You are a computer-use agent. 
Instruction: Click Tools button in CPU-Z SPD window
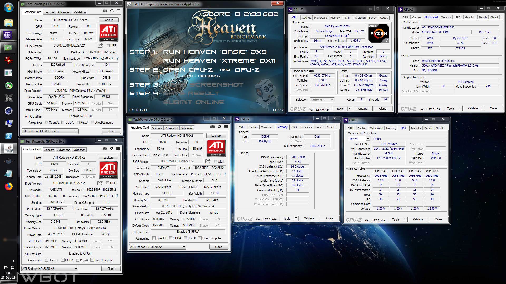coord(396,219)
